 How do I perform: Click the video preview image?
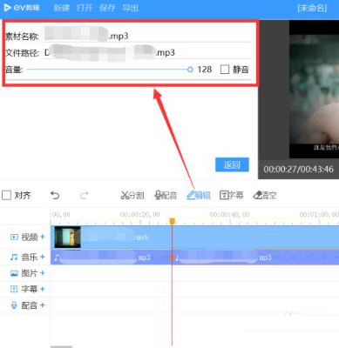tap(314, 89)
